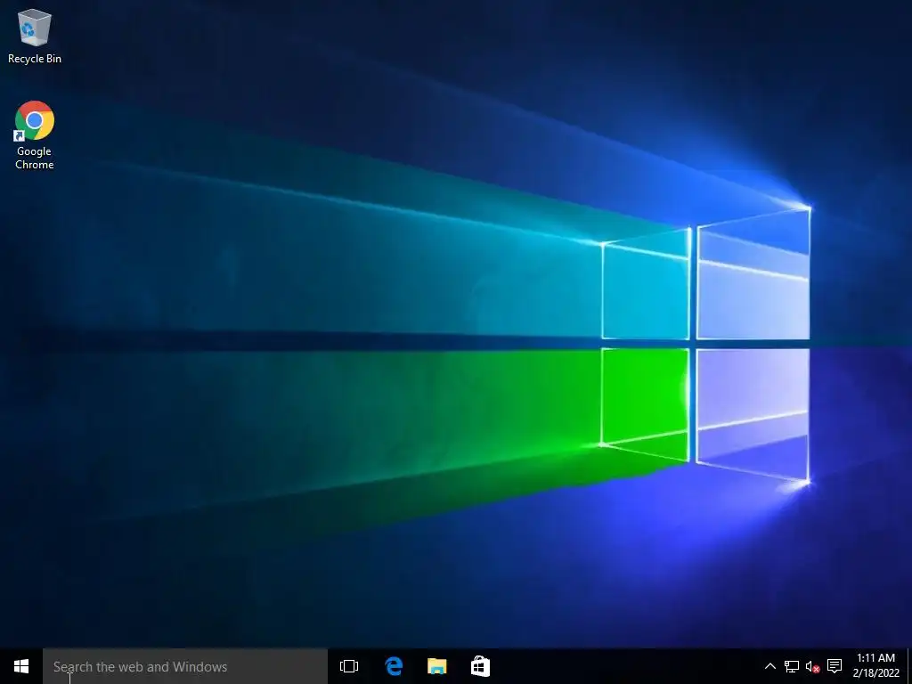The width and height of the screenshot is (912, 684).
Task: Open the Store app from the taskbar
Action: click(x=480, y=666)
